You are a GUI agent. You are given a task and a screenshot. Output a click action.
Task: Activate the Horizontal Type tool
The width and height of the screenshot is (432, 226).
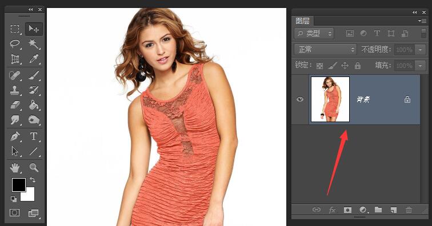coord(34,136)
